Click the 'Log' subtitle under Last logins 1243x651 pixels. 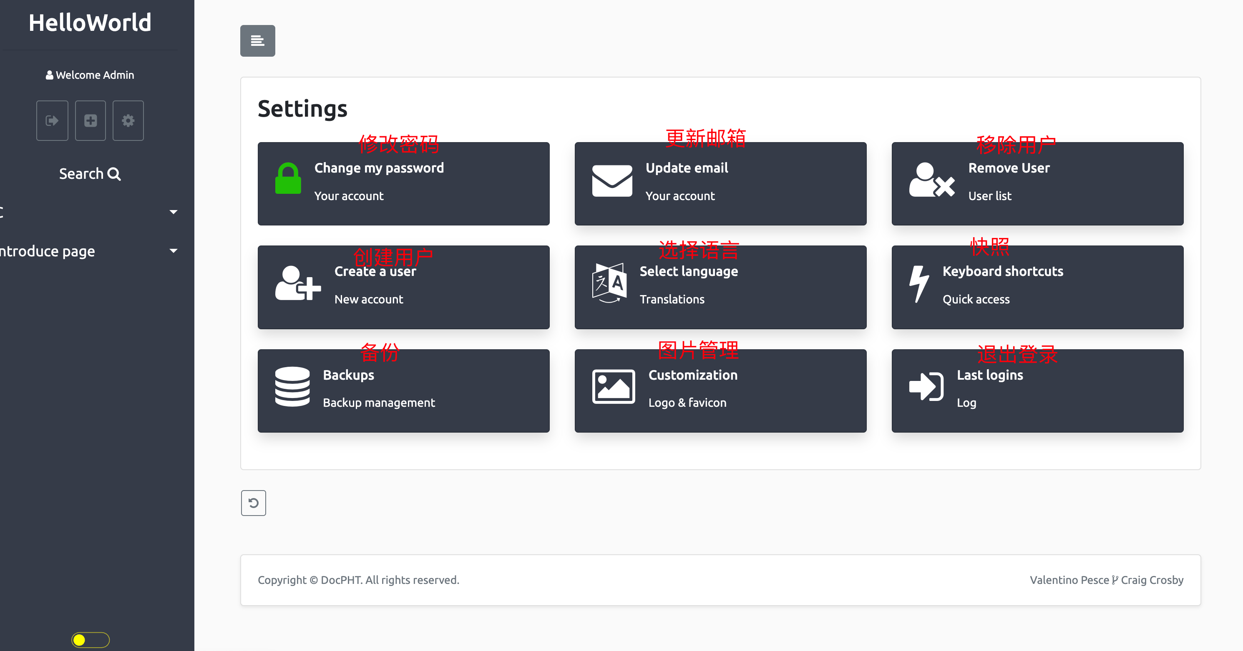point(966,403)
